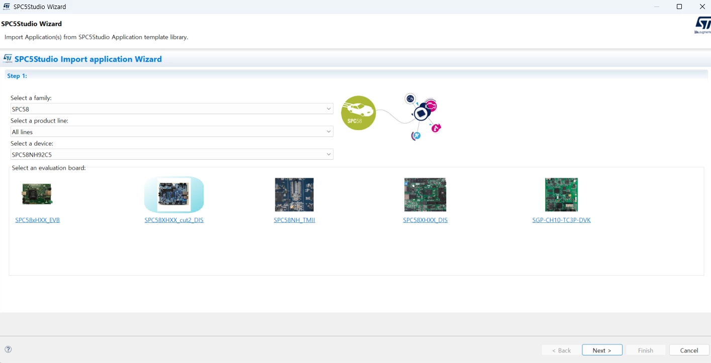Pick the SPC58XHXX_DIS board picture
Screen dimensions: 711x363
click(x=425, y=194)
